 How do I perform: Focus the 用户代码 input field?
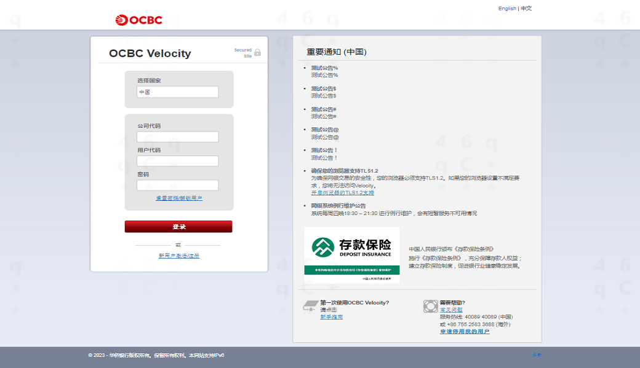point(178,161)
